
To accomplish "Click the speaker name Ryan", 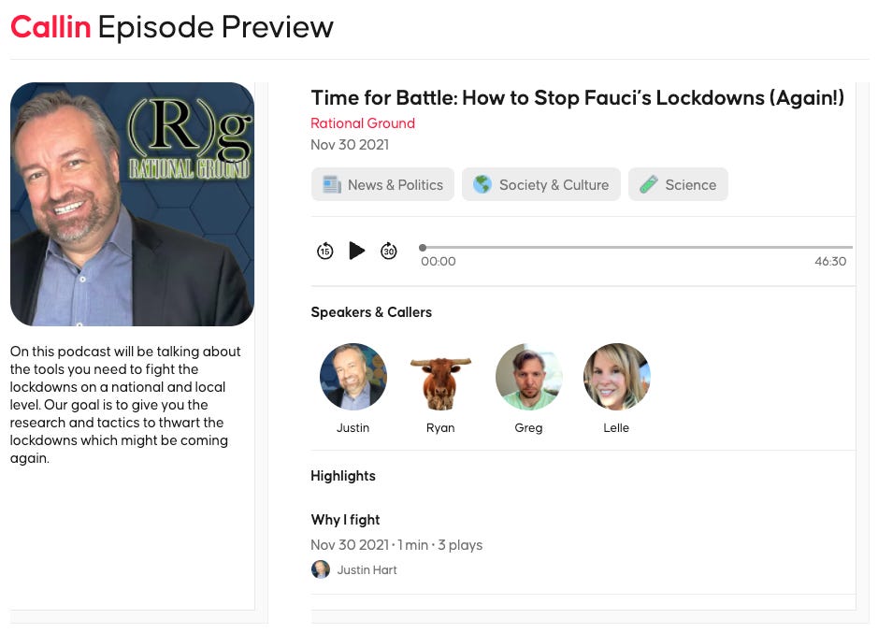I will coord(440,427).
